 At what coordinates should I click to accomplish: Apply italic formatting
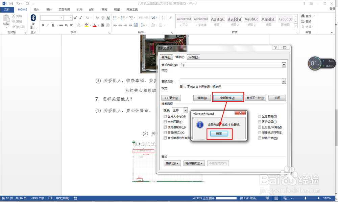pyautogui.click(x=48, y=25)
